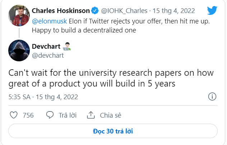
Task: Click Charles Hoskinson's verified blue badge
Action: click(95, 10)
